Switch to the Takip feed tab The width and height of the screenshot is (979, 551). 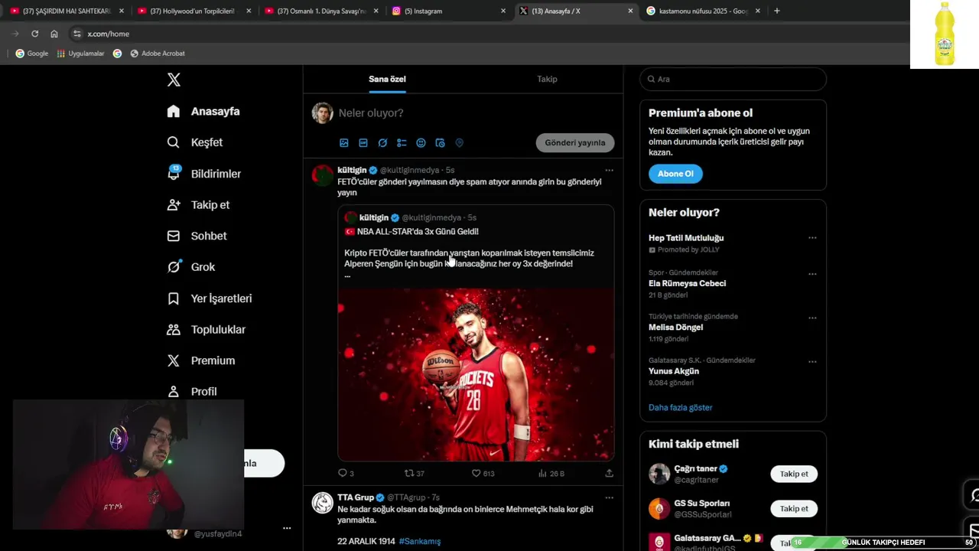tap(547, 79)
